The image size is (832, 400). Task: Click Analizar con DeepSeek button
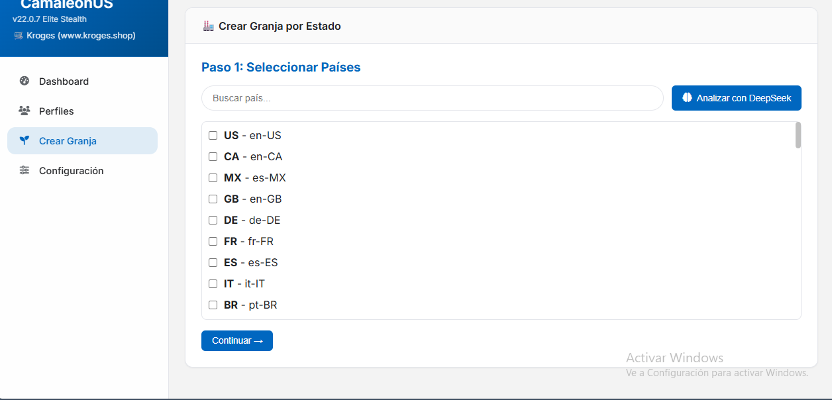pos(736,98)
